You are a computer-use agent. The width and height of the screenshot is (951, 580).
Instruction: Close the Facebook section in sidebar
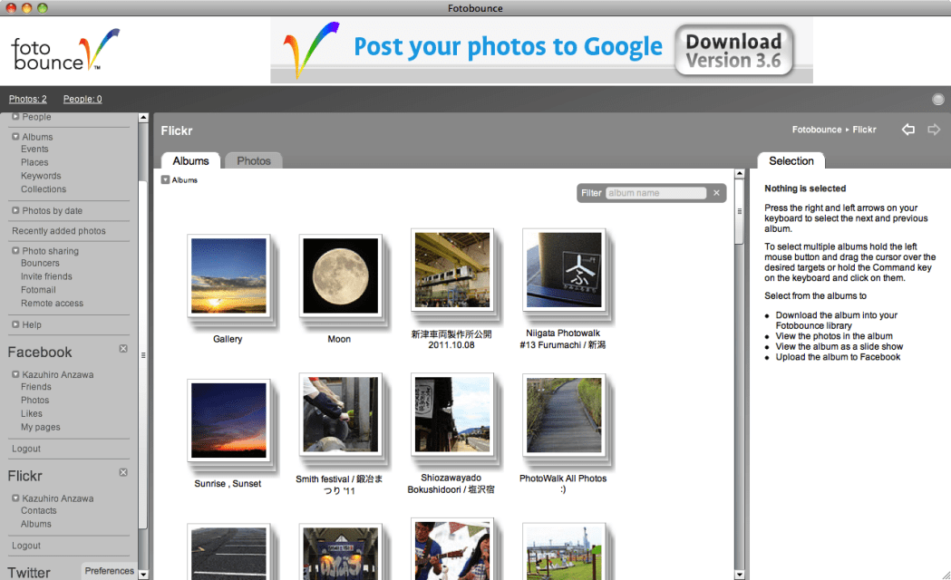click(123, 349)
